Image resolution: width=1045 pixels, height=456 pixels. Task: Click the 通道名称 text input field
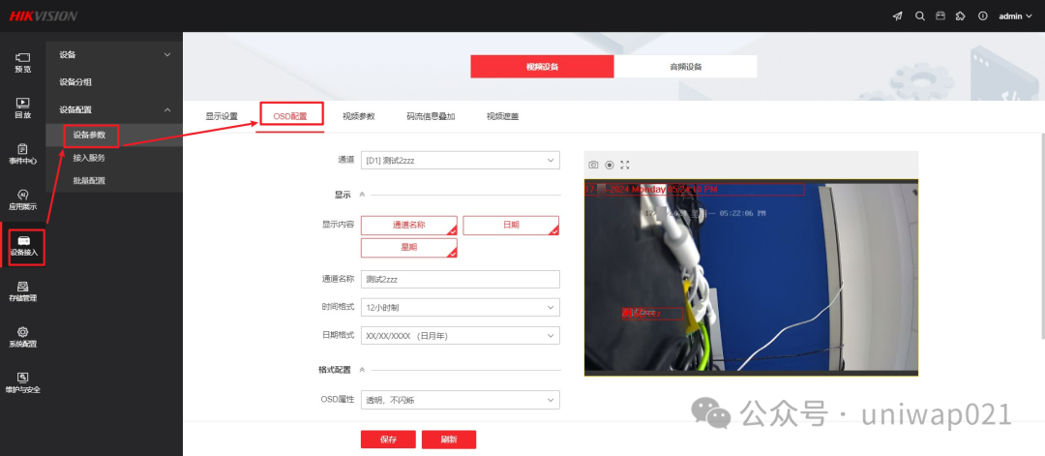pos(461,280)
